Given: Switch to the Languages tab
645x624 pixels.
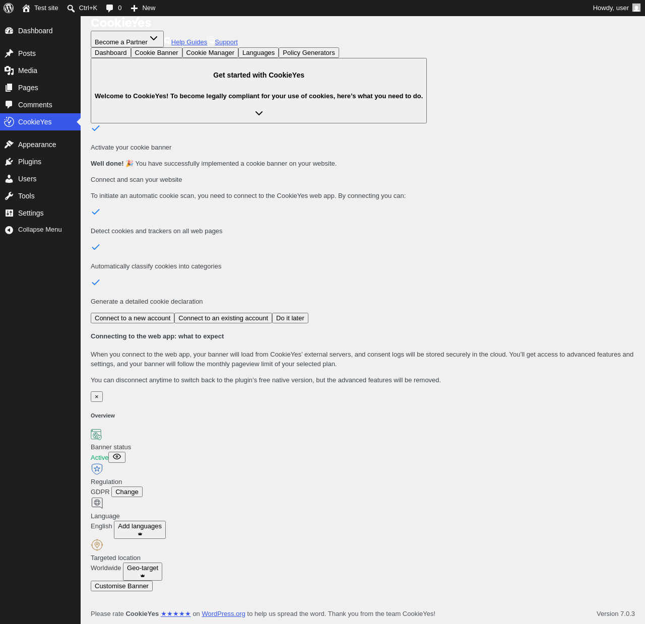Looking at the screenshot, I should click(259, 53).
